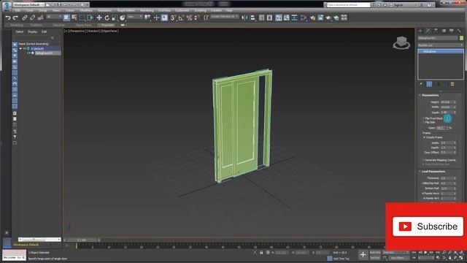
Task: Open the Rendering menu
Action: pyautogui.click(x=147, y=10)
